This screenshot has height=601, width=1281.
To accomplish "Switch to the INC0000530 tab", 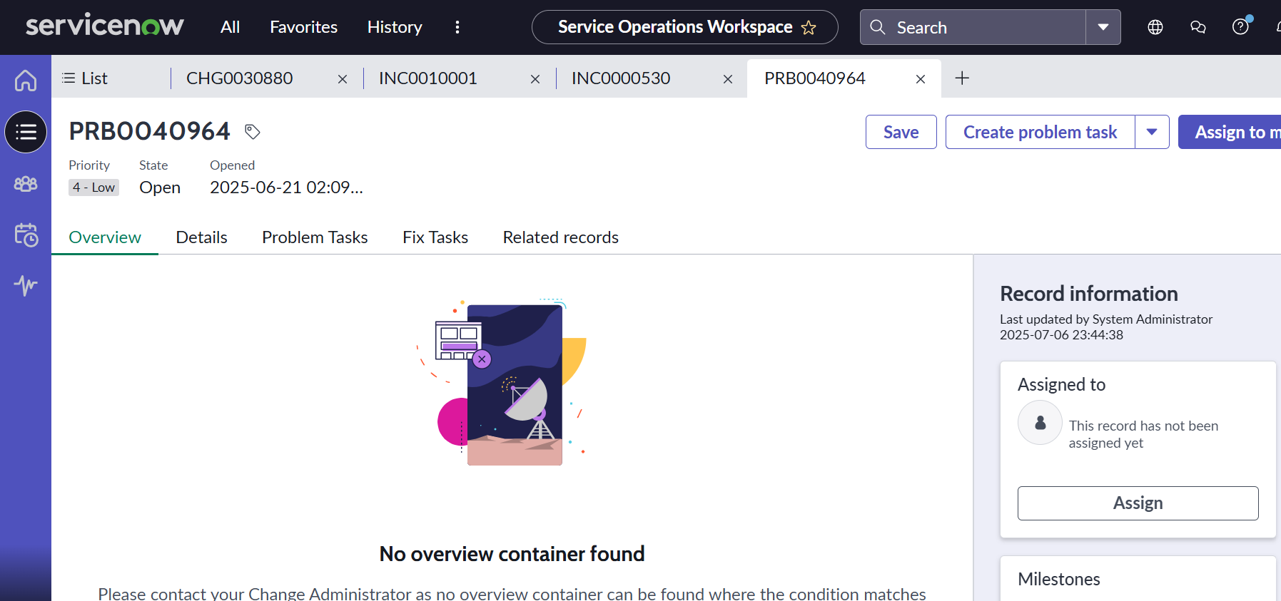I will pyautogui.click(x=621, y=78).
